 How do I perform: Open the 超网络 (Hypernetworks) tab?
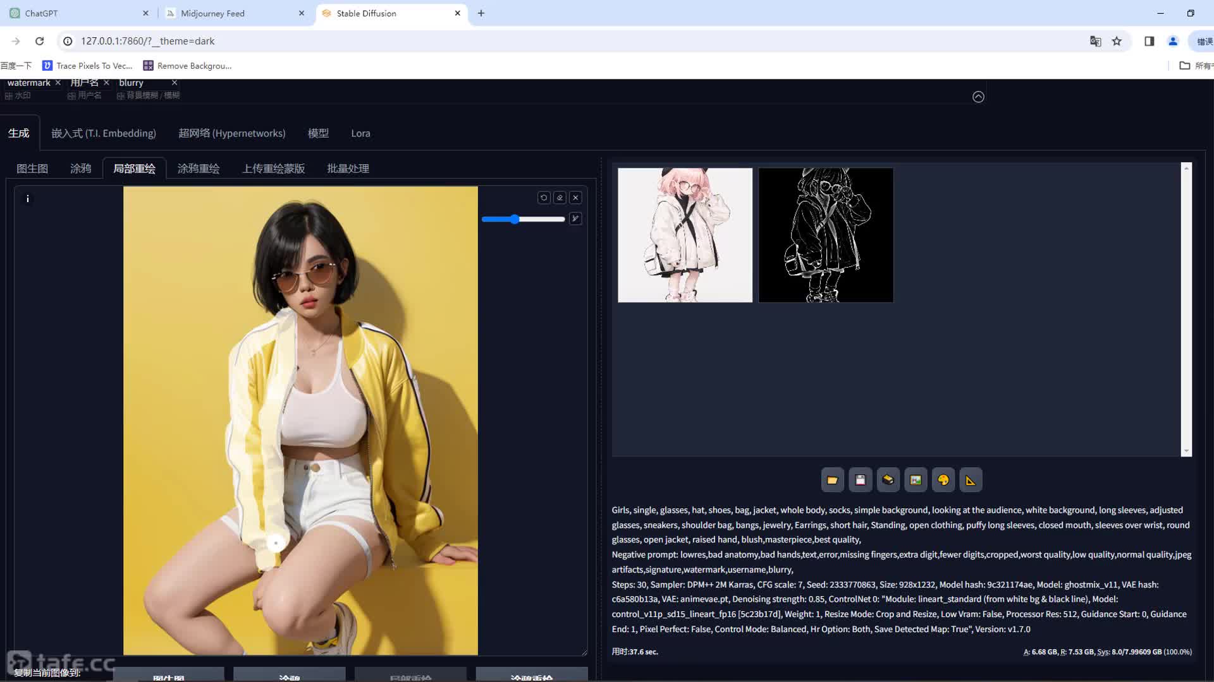tap(231, 133)
